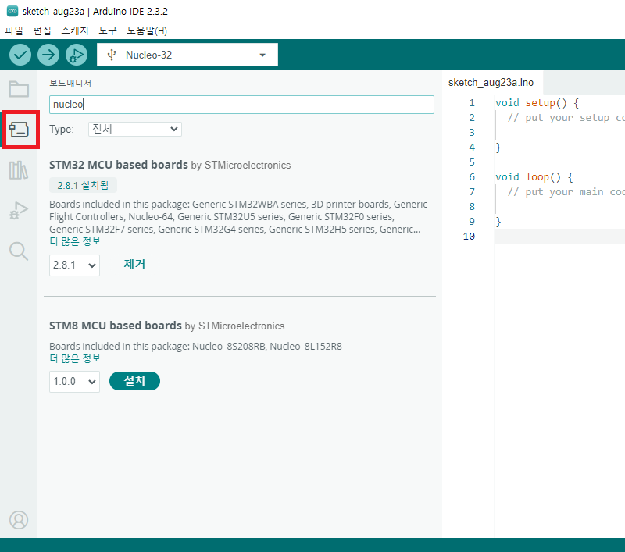Screen dimensions: 625x552
Task: Click the main code comment on line 7
Action: point(566,192)
